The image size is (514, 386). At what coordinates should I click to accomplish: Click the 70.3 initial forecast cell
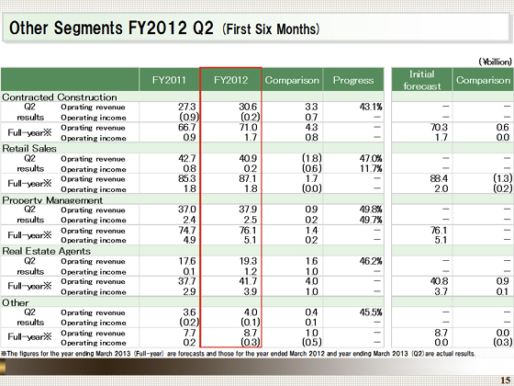coord(439,128)
